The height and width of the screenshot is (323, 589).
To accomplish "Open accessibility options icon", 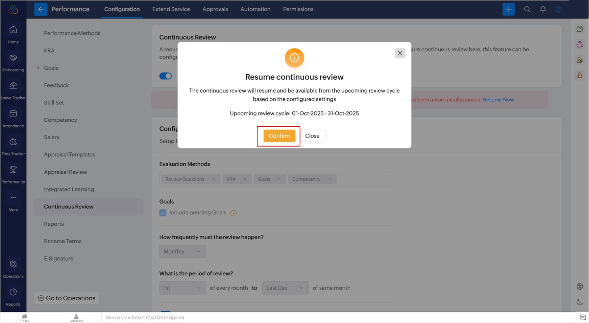I will click(x=580, y=286).
